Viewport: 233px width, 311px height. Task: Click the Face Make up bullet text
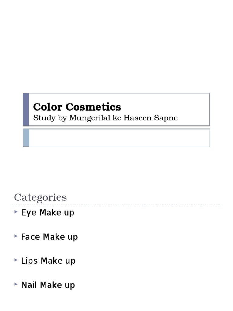click(49, 237)
